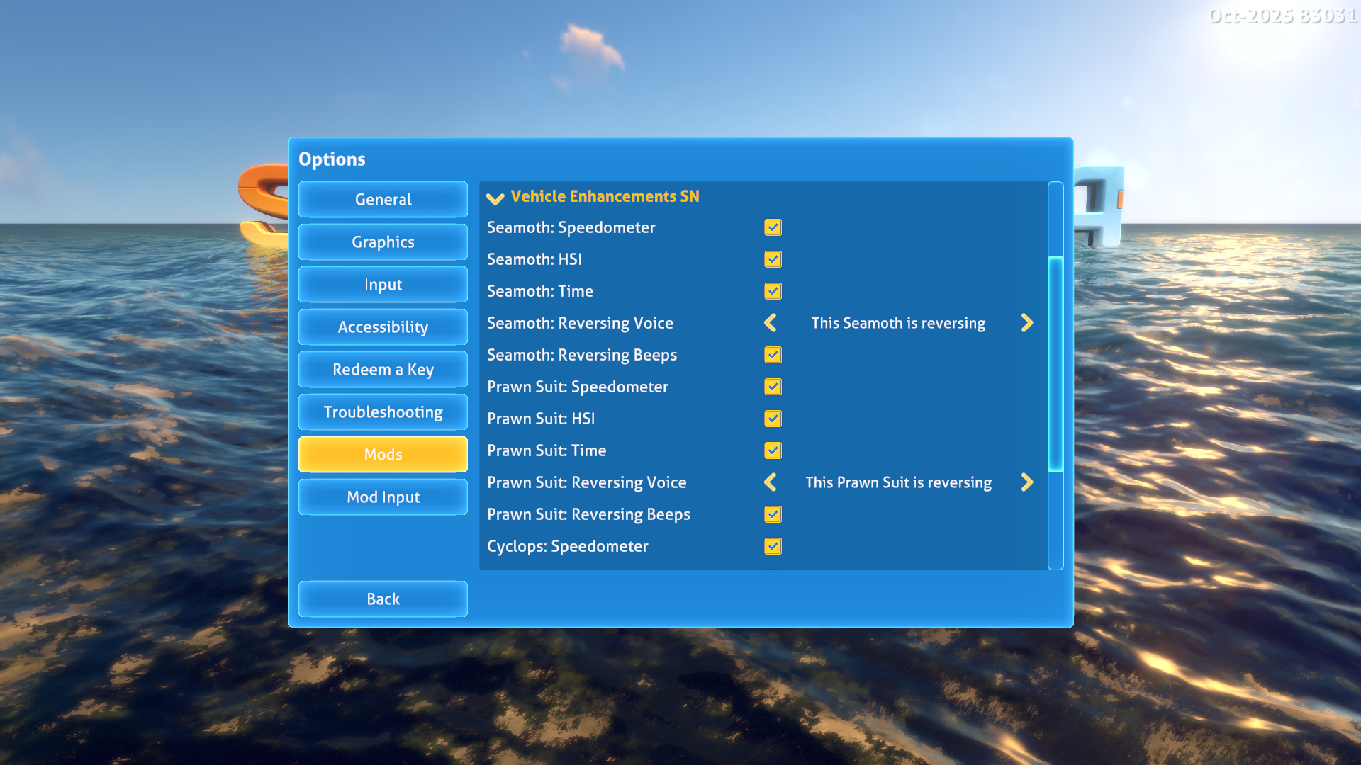Viewport: 1361px width, 765px height.
Task: Open the Accessibility options tab
Action: 383,327
